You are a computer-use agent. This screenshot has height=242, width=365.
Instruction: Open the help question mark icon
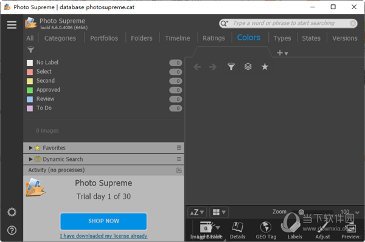click(12, 230)
